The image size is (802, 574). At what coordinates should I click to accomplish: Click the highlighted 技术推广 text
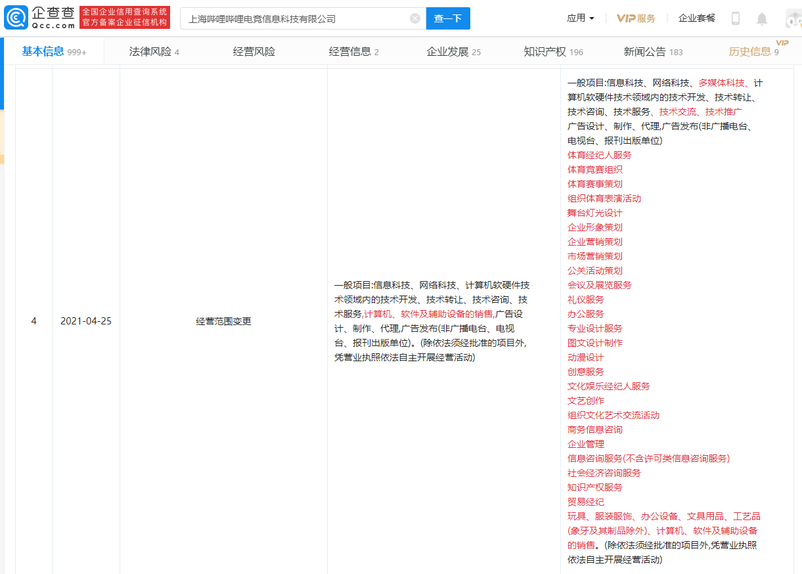tap(724, 112)
